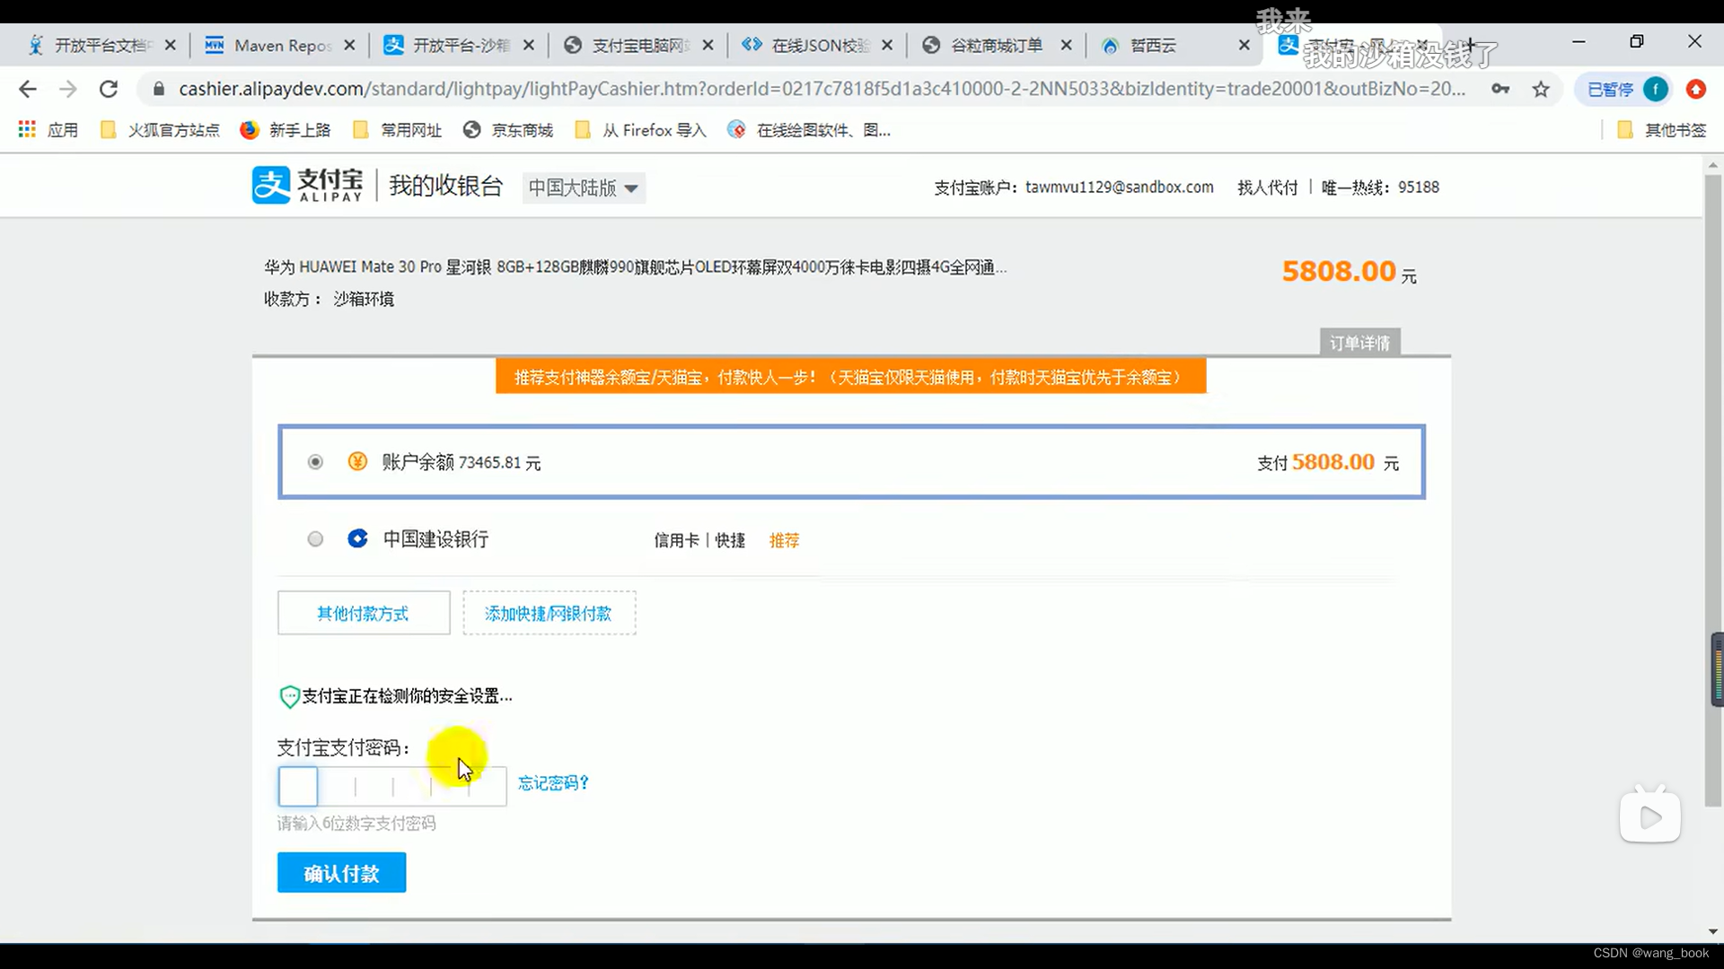Click the 添加快捷/网银付款 button
The height and width of the screenshot is (969, 1724).
(x=549, y=613)
